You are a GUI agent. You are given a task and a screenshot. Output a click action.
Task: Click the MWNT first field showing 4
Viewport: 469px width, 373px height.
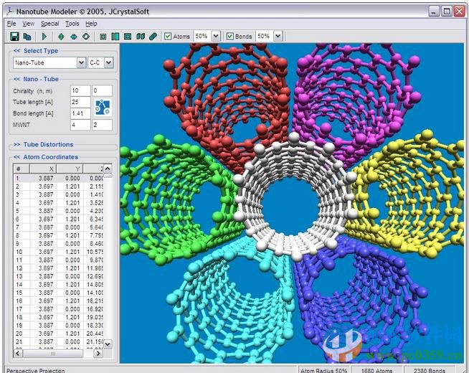[x=80, y=125]
